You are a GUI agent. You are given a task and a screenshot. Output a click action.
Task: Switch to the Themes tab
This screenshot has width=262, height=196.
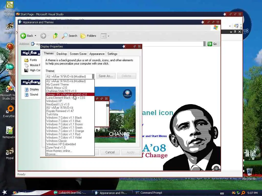[49, 53]
